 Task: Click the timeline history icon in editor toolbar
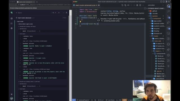click(122, 5)
